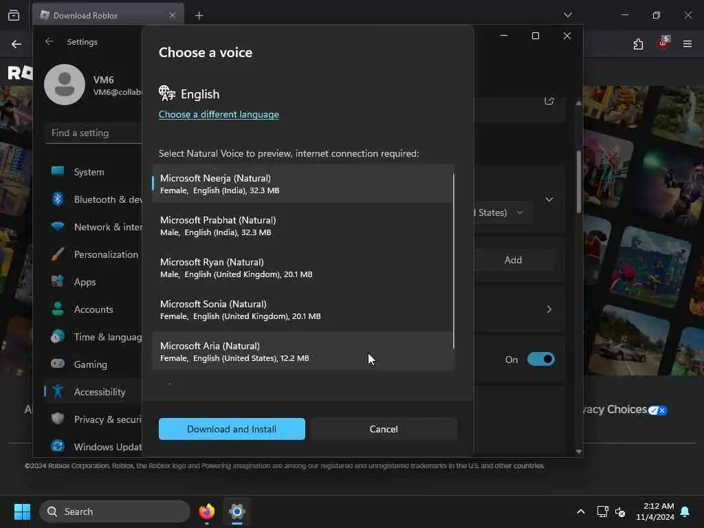Open the Windows Start menu
The width and height of the screenshot is (704, 528).
click(22, 511)
